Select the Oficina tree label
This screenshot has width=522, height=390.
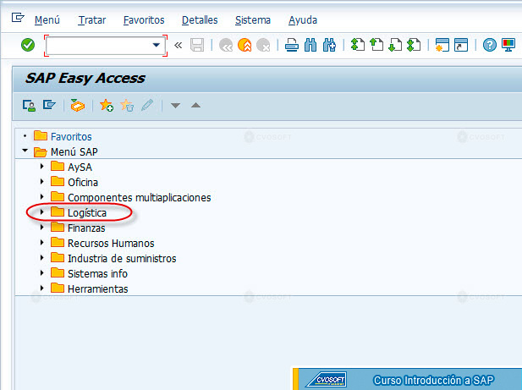(83, 183)
